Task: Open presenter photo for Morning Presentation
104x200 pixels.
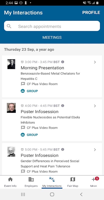Action: pyautogui.click(x=11, y=64)
